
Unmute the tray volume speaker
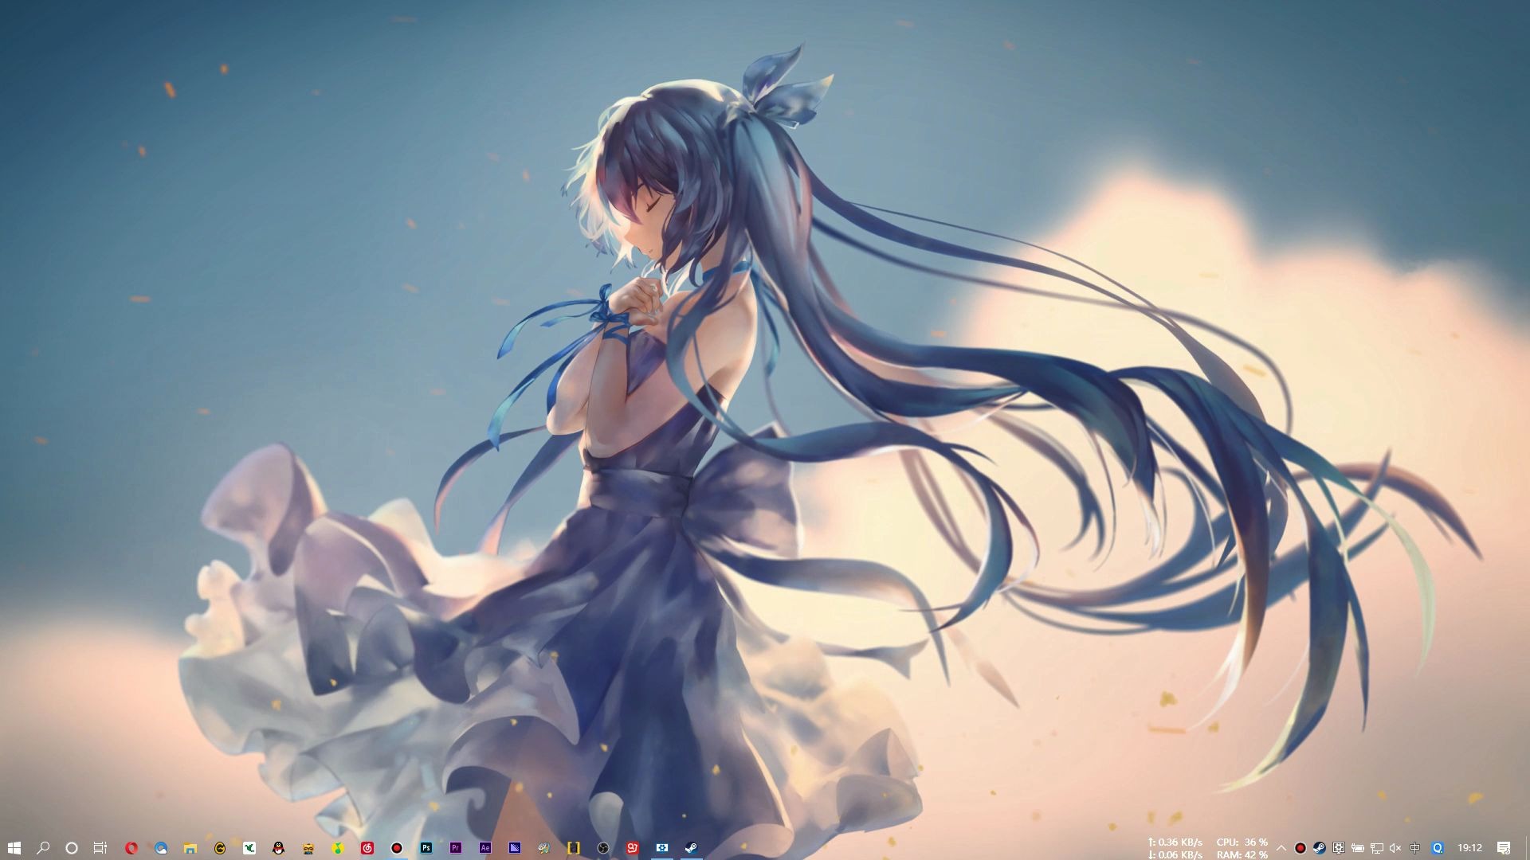1395,848
